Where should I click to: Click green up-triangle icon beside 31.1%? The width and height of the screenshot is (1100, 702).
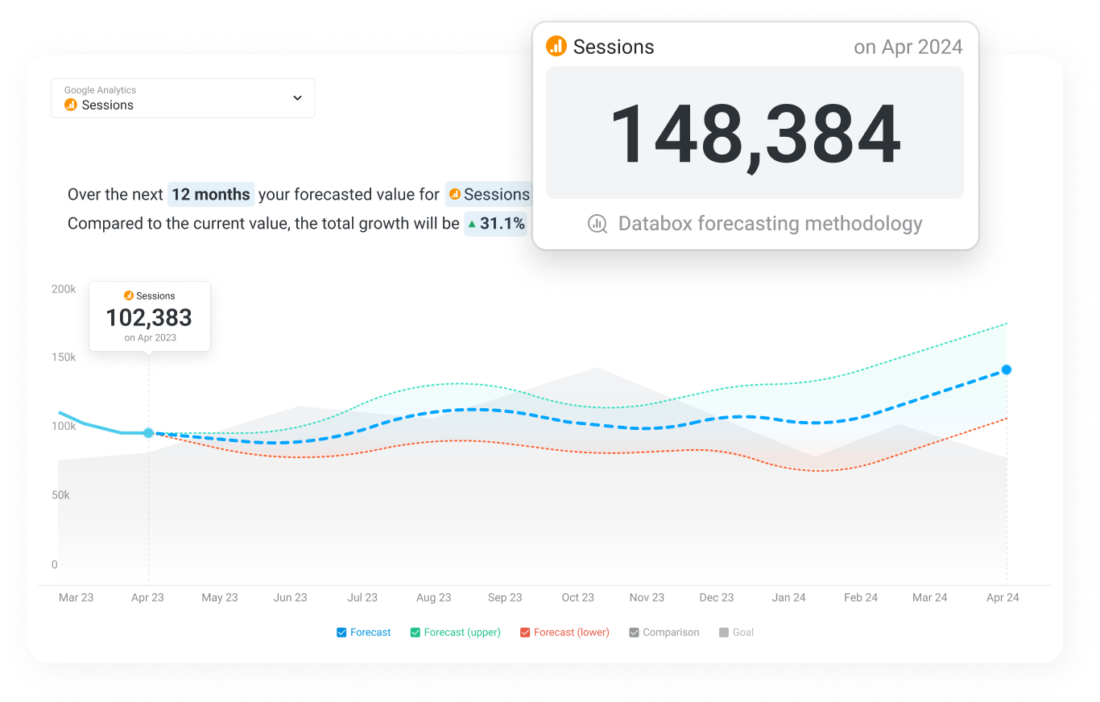click(472, 224)
